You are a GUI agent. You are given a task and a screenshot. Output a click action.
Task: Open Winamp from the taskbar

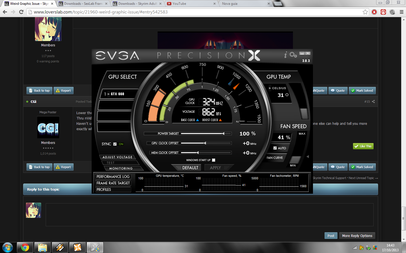[60, 247]
